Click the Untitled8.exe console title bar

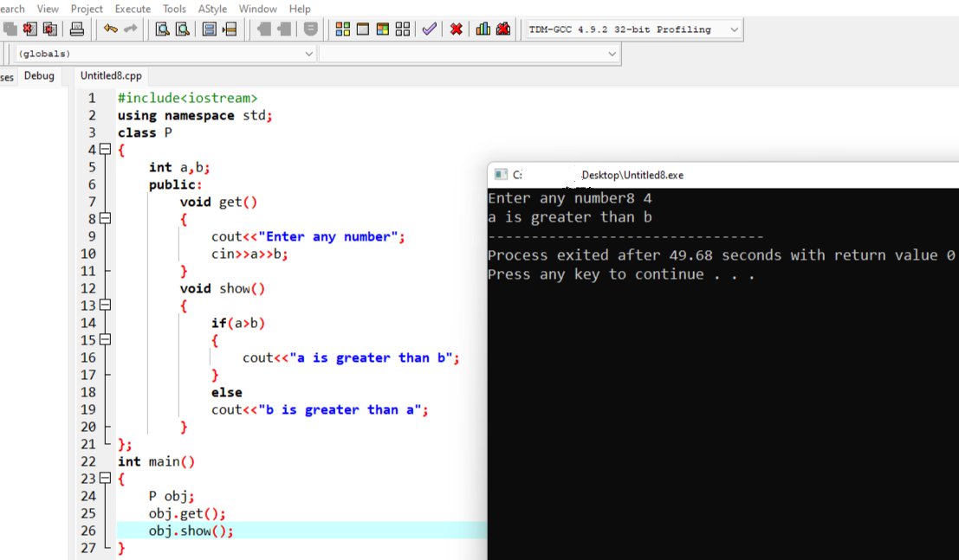(722, 175)
